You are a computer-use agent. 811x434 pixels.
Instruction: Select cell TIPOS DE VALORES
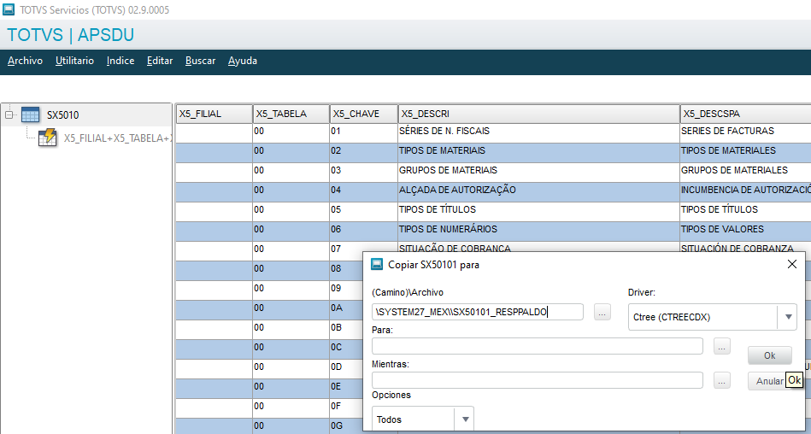(x=745, y=232)
